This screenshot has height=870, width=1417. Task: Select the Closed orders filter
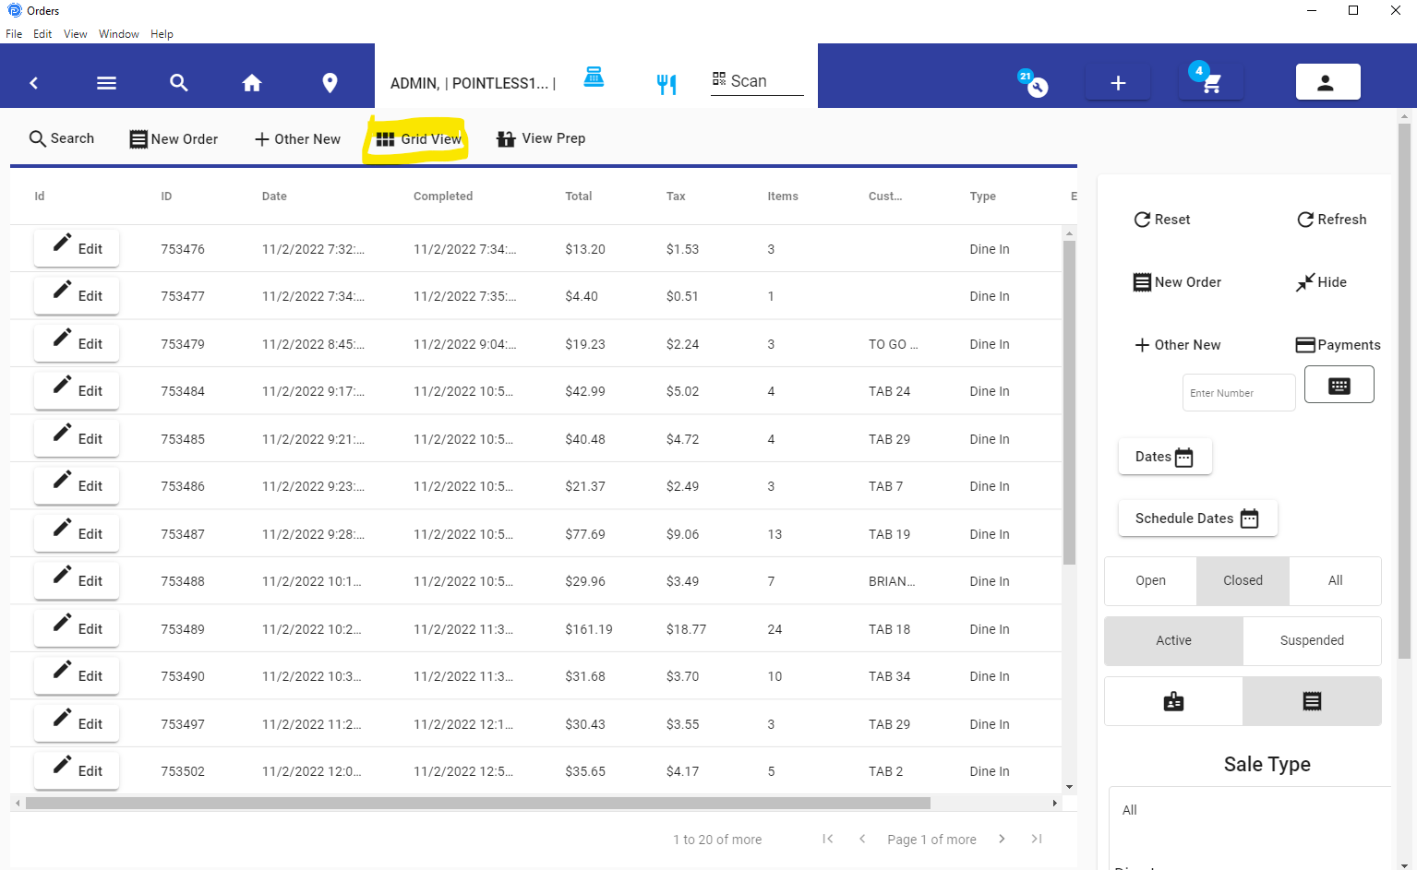1243,580
